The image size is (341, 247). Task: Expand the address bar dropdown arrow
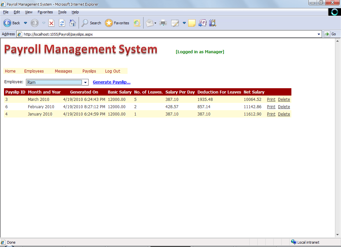click(319, 34)
